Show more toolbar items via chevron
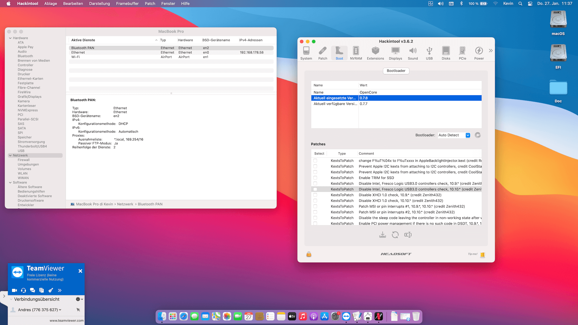Screen dimensions: 578x325 tap(491, 51)
